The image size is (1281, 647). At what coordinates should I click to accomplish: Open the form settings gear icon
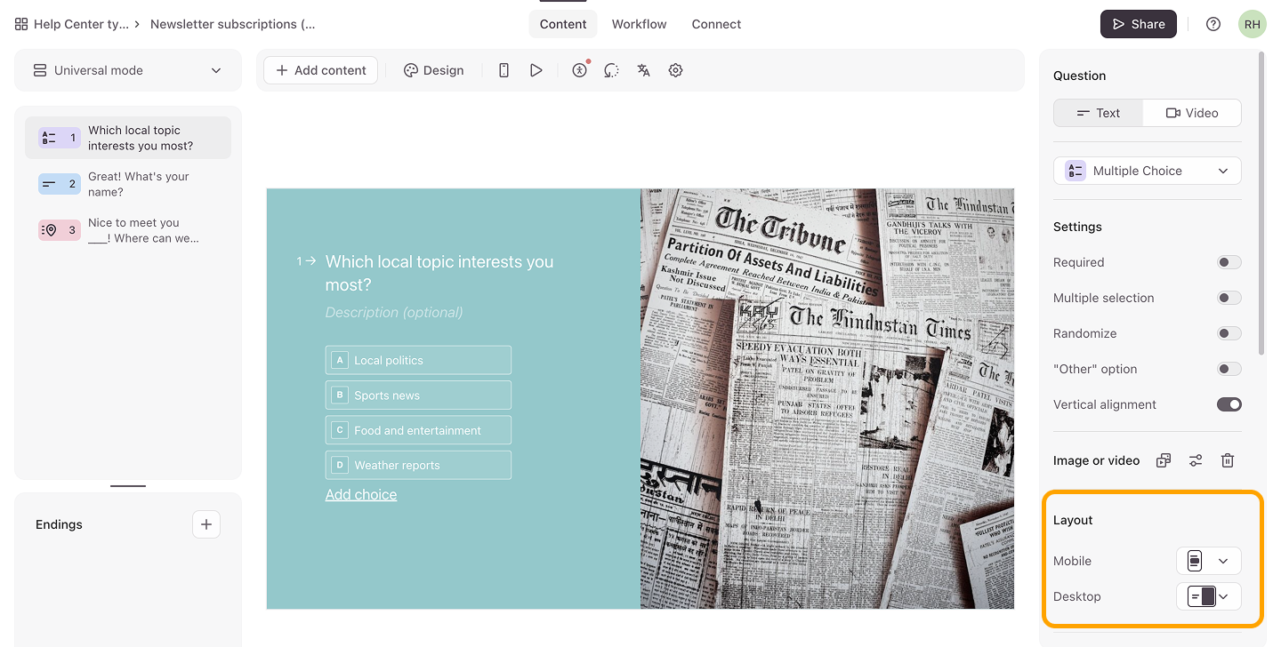pyautogui.click(x=675, y=70)
